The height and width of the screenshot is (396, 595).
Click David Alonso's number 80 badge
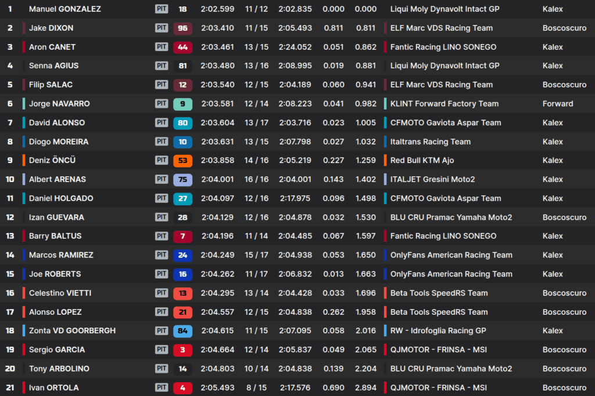pos(182,123)
